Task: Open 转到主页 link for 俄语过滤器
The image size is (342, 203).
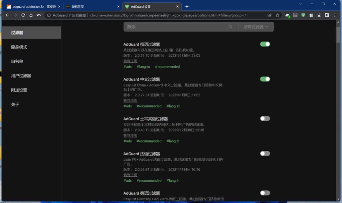Action: pyautogui.click(x=130, y=61)
